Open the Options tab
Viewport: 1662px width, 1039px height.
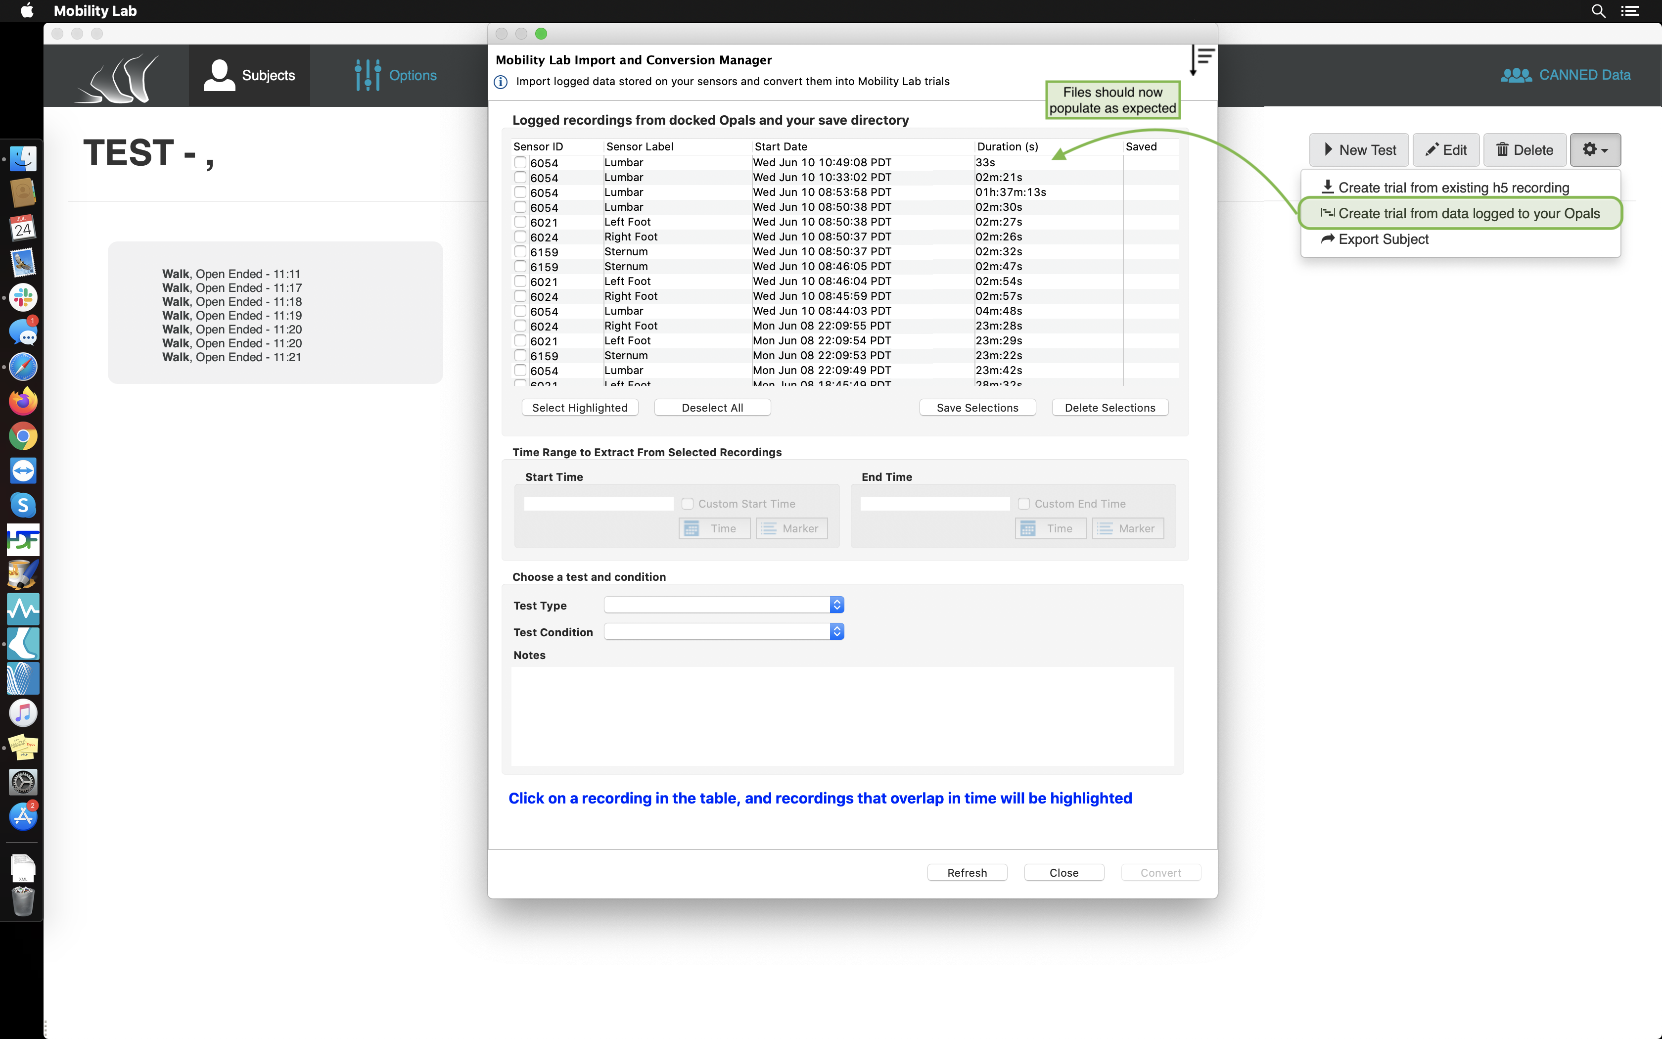[x=396, y=76]
